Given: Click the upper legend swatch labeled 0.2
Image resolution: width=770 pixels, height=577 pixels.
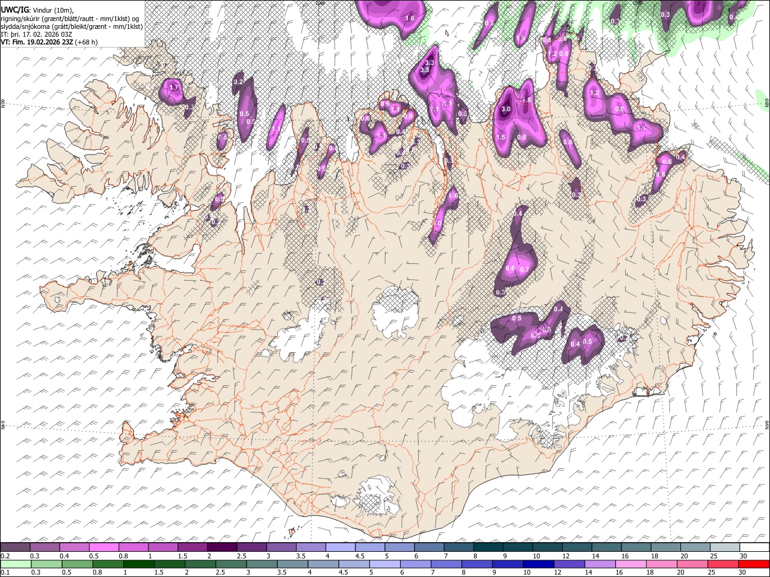Looking at the screenshot, I should pos(15,548).
